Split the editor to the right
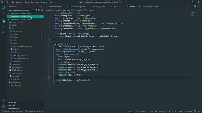The image size is (202, 113). point(195,6)
